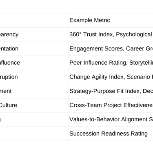Click the Example Metric header cell
153x149 pixels.
pos(111,20)
